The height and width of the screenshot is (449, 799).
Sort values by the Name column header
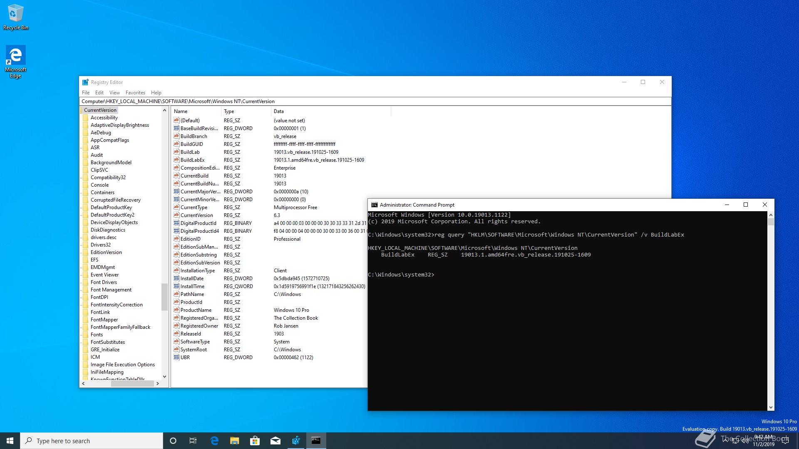point(196,111)
